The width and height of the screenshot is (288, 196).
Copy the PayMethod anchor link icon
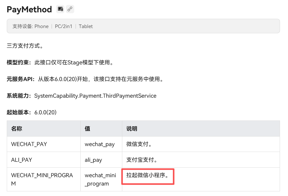(70, 9)
